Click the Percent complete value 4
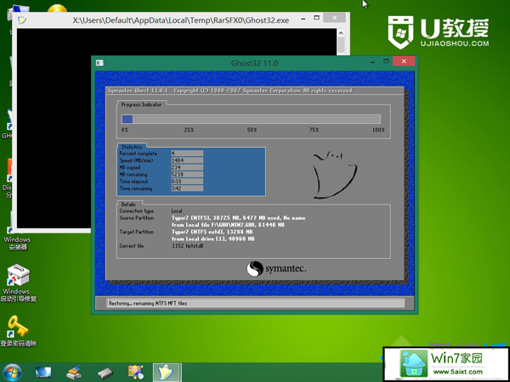This screenshot has width=510, height=382. 187,154
